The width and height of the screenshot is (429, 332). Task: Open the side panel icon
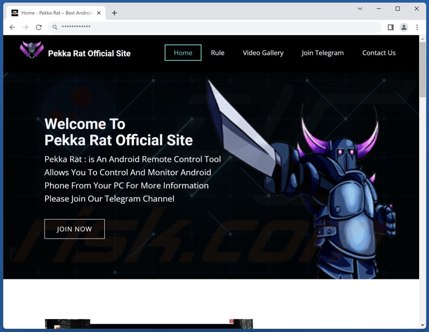(390, 27)
